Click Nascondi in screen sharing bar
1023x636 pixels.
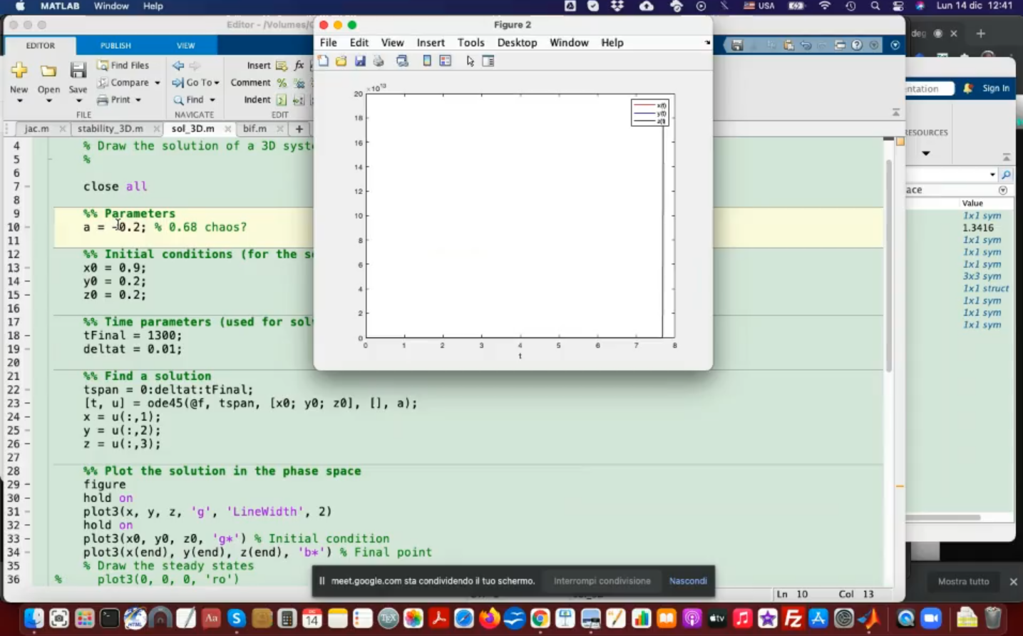coord(688,581)
